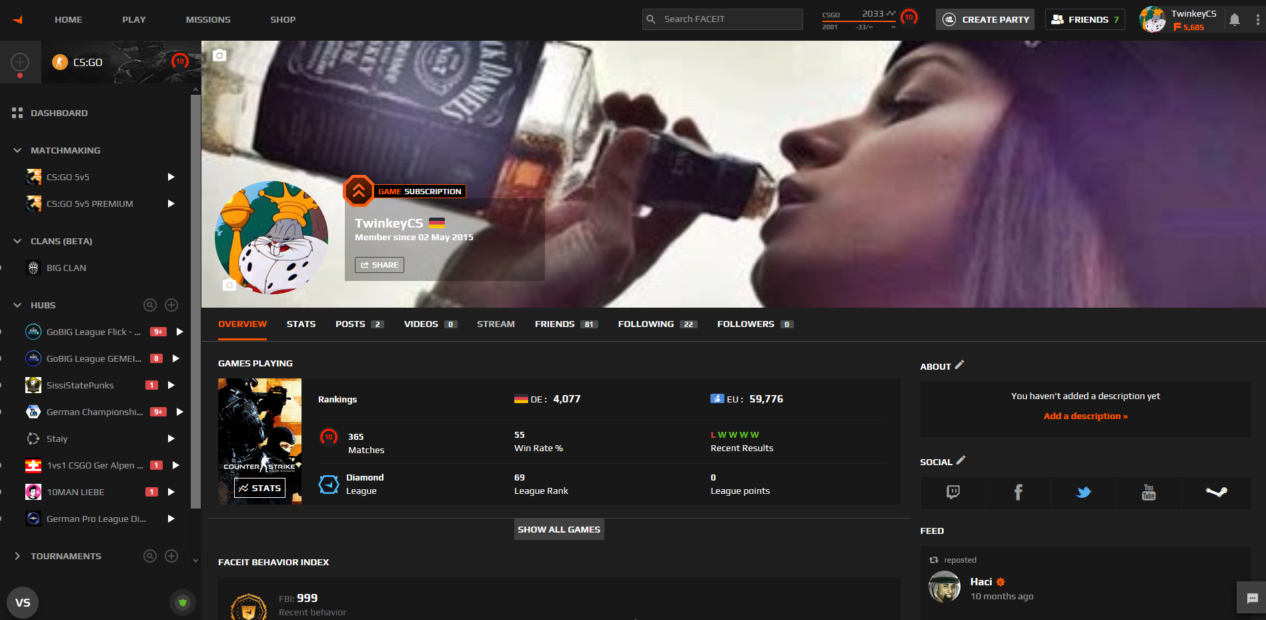Edit the Social section pencil icon
The height and width of the screenshot is (620, 1266).
[961, 460]
